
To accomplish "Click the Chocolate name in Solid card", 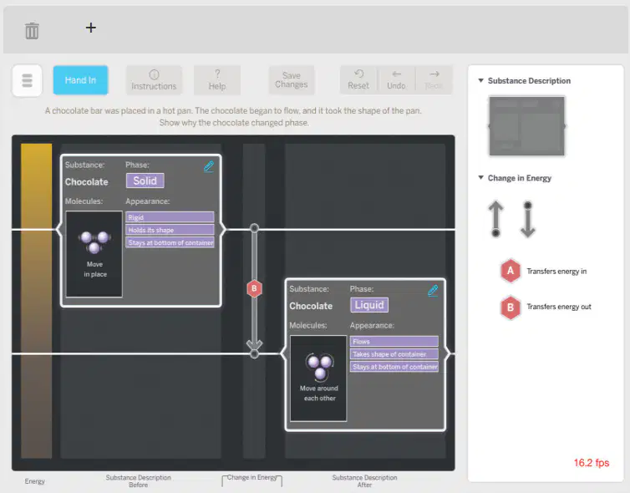I will pos(86,181).
